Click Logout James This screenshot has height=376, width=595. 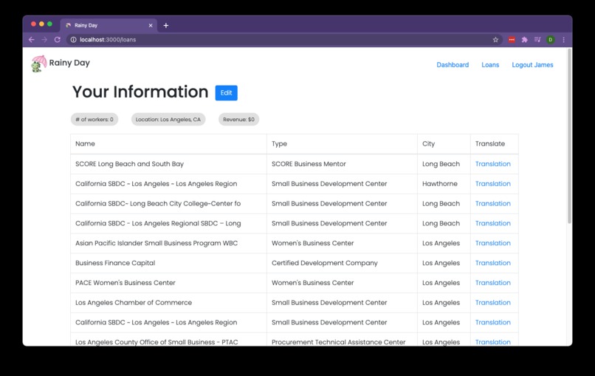pyautogui.click(x=532, y=65)
